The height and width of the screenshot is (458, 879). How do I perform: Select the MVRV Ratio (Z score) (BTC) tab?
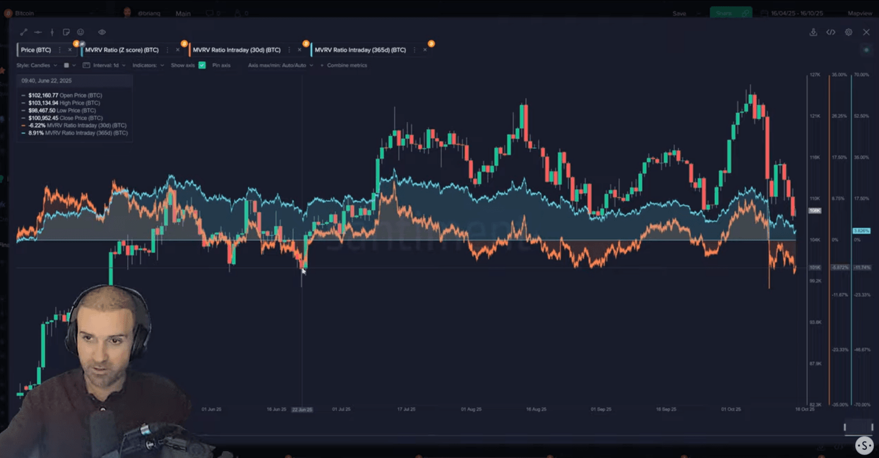122,50
